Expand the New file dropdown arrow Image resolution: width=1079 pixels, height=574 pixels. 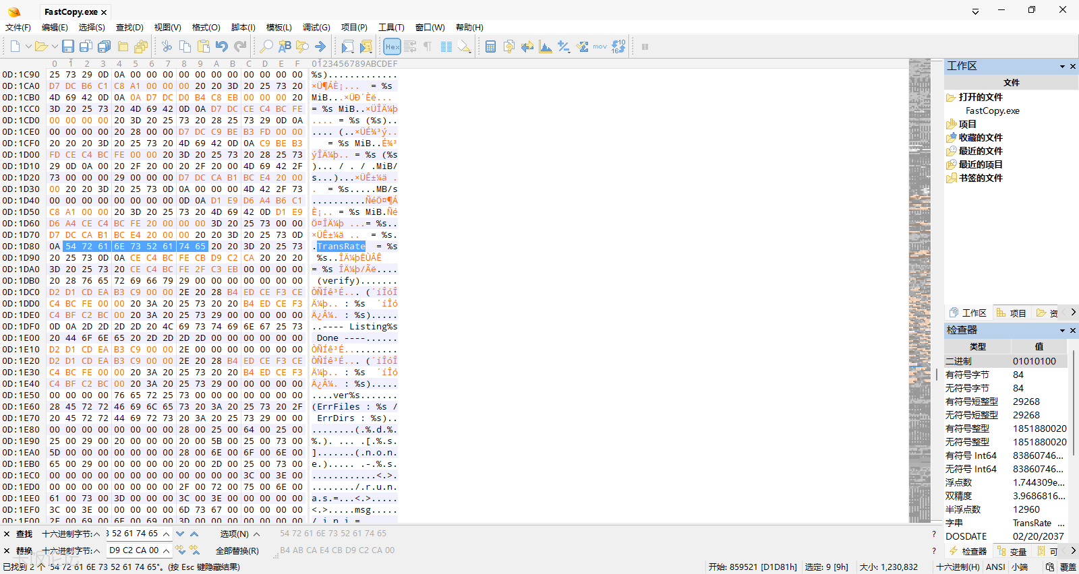pos(28,46)
